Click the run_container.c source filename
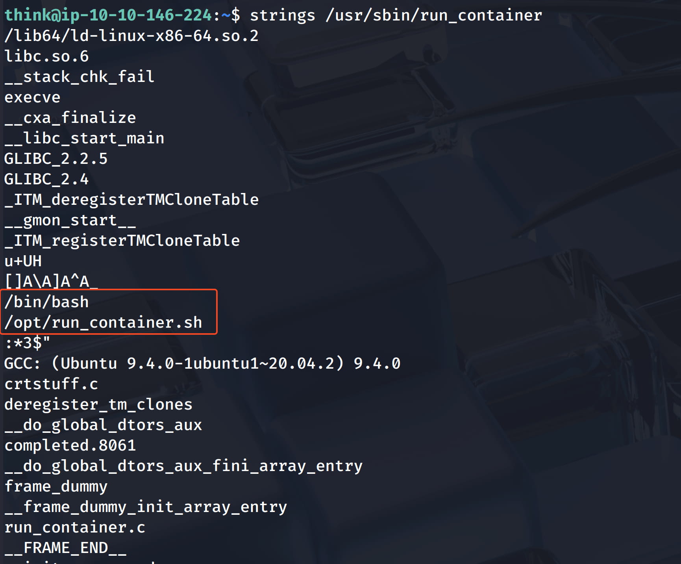This screenshot has height=564, width=681. click(75, 527)
